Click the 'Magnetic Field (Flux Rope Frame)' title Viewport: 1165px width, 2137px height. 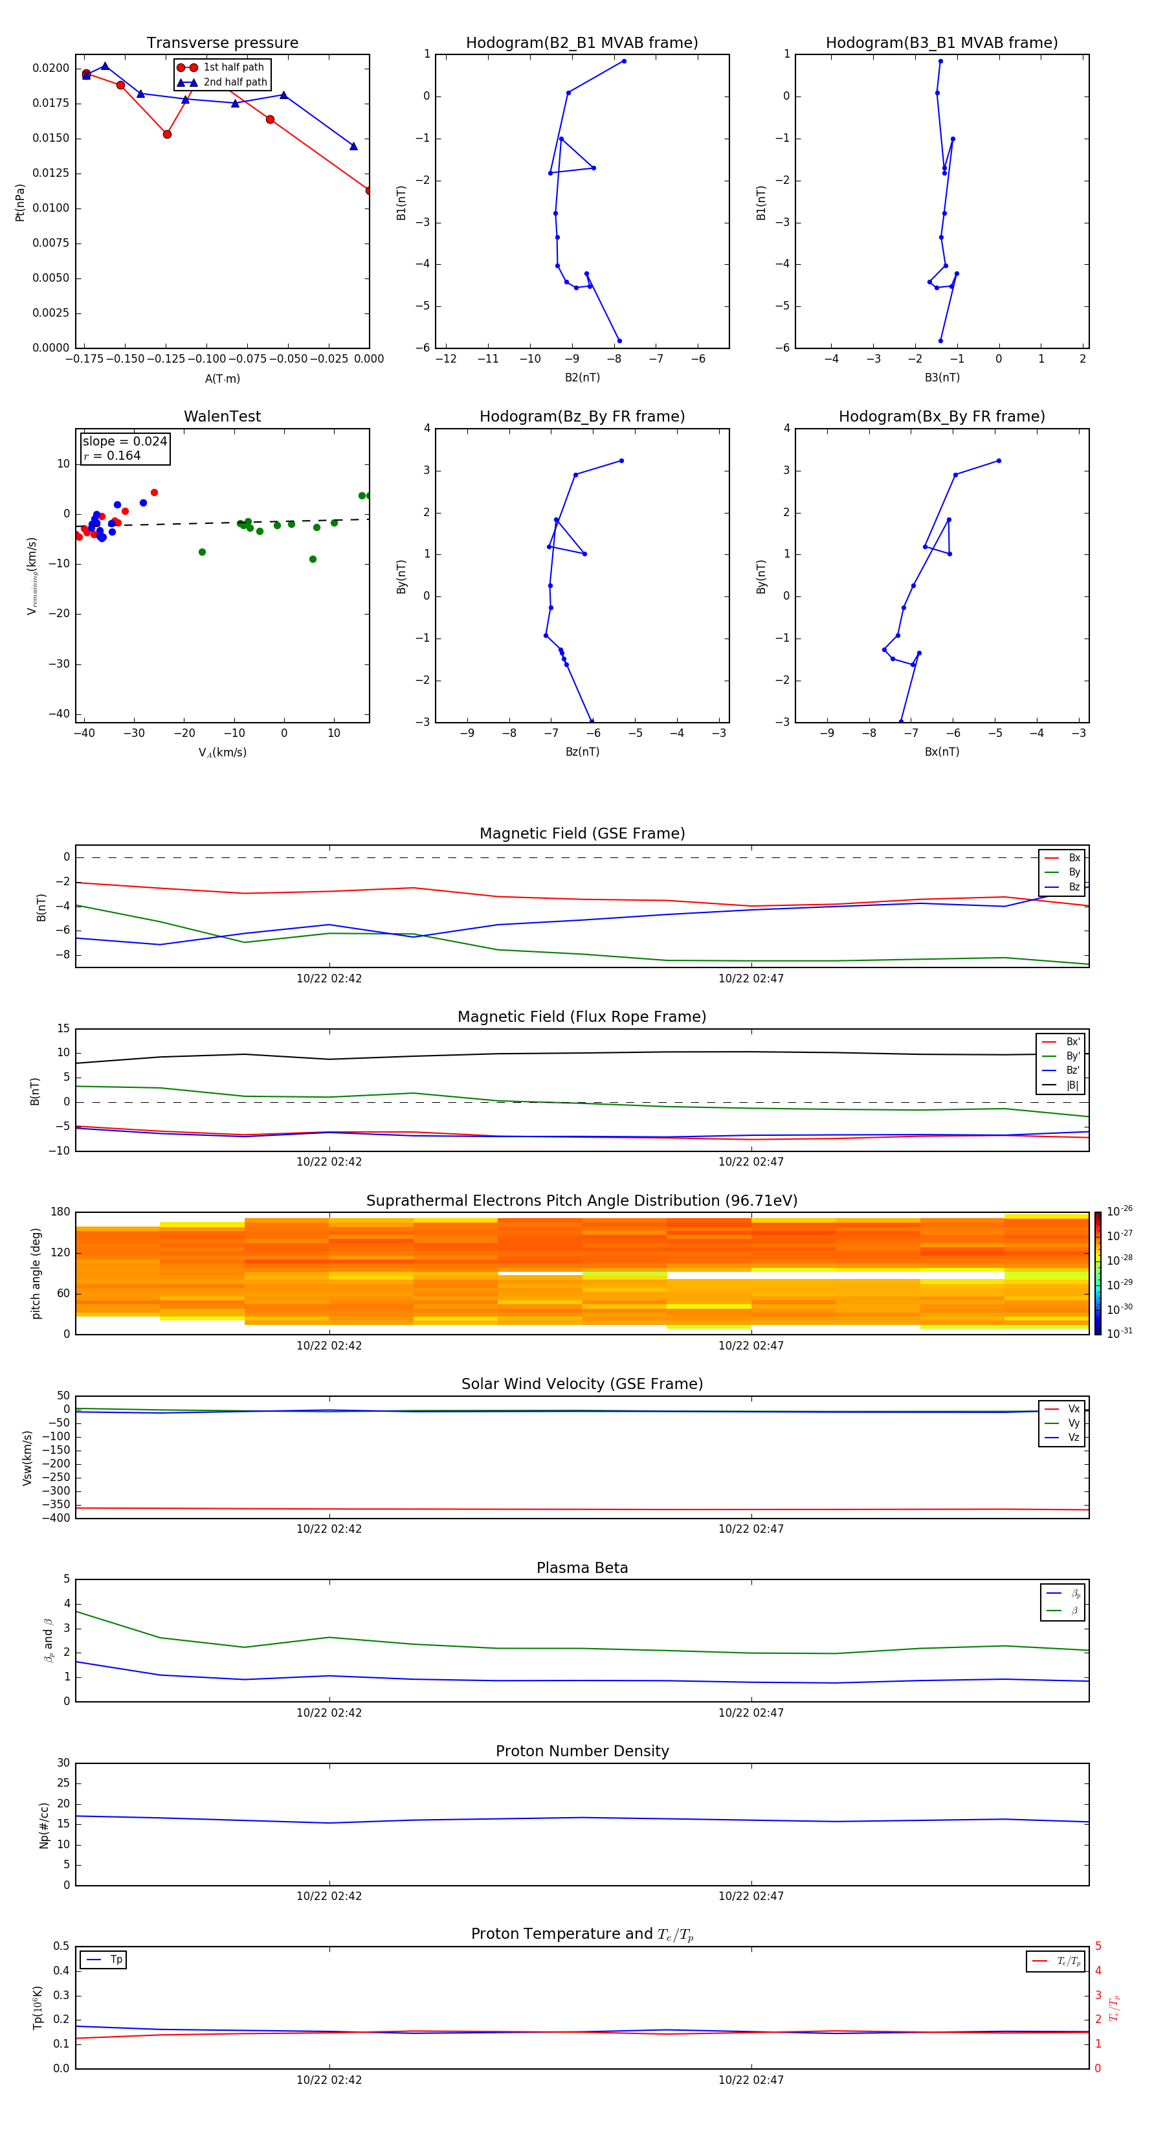pos(582,1017)
